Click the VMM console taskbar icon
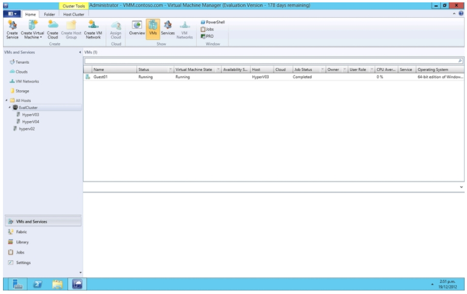This screenshot has height=294, width=467. point(77,284)
